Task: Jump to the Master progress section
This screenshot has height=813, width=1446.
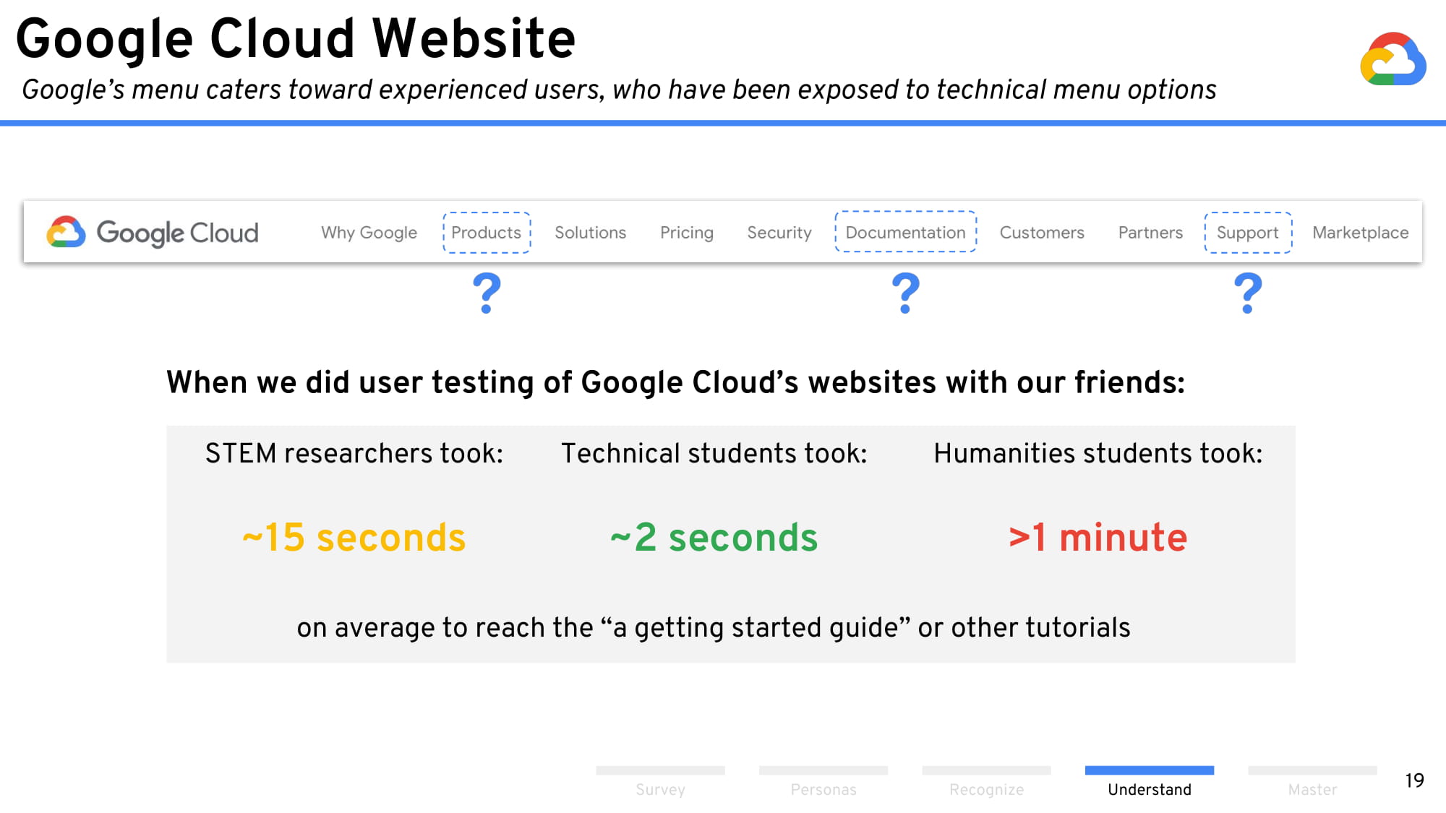Action: point(1312,783)
